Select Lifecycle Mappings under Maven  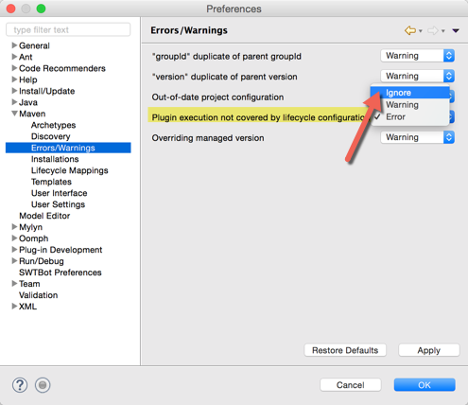click(x=70, y=170)
